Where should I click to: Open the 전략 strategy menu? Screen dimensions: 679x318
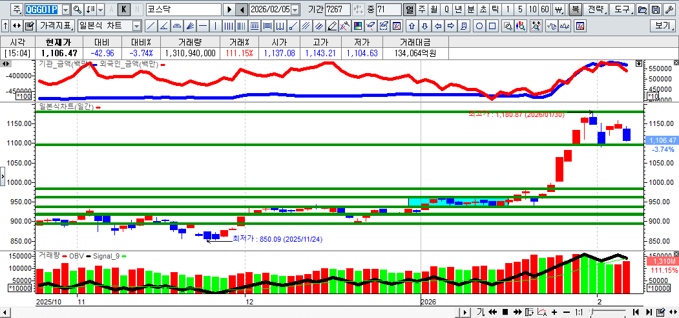597,10
